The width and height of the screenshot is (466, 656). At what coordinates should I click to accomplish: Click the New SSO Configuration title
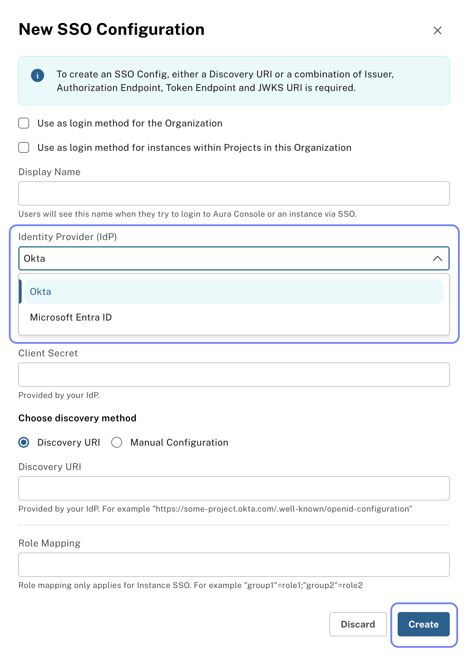[x=111, y=29]
